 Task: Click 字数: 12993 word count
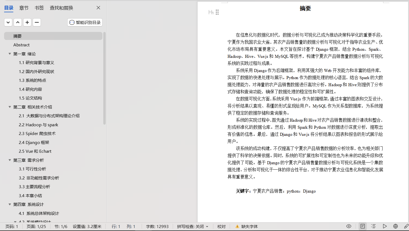click(157, 226)
